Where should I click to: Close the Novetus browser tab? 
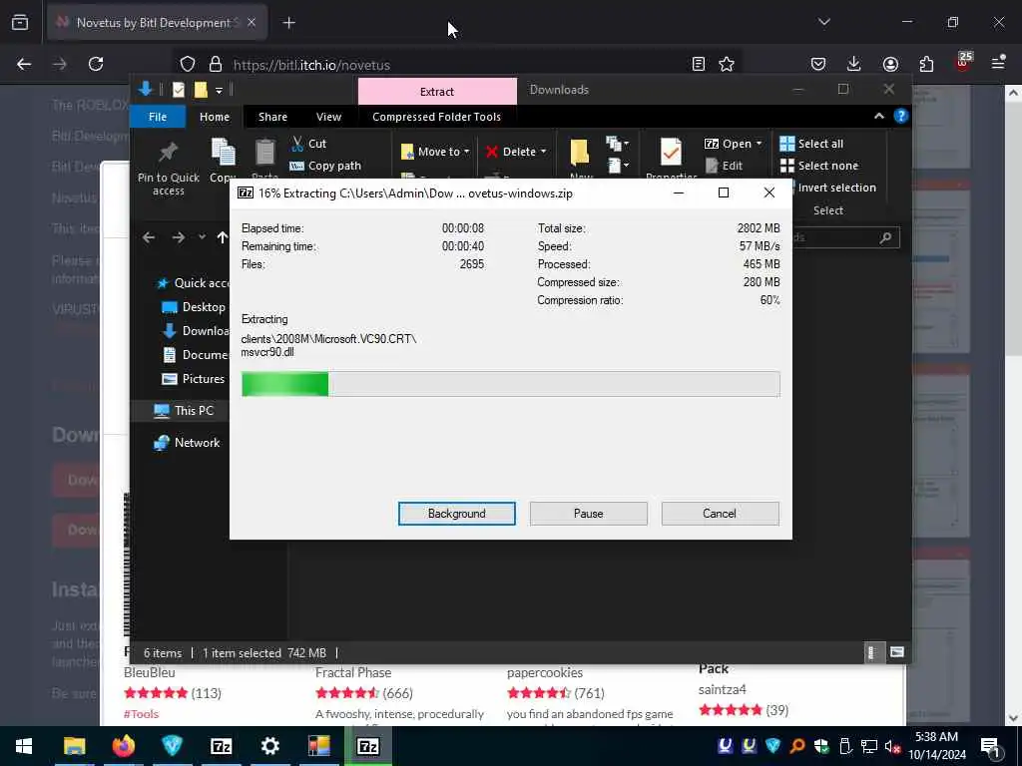coord(252,22)
